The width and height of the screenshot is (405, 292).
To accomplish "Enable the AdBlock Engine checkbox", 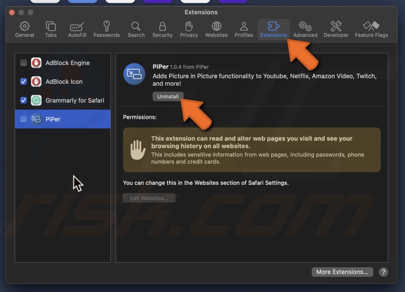I will [x=24, y=63].
